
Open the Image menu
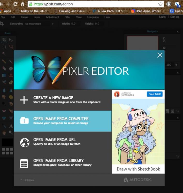[24, 17]
